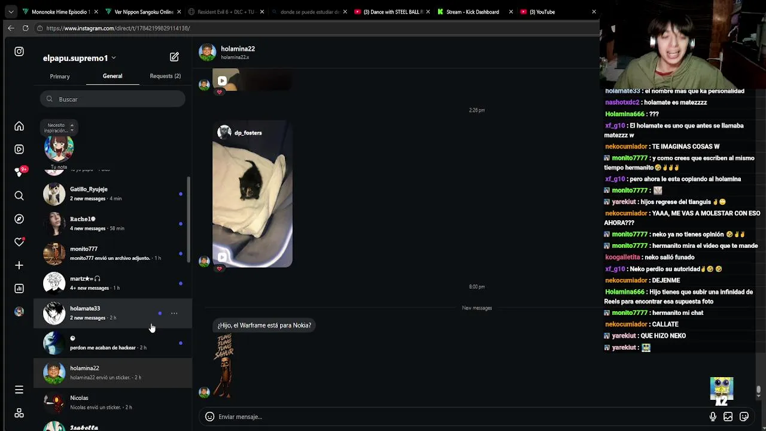Open the Gatillo_Ryujeje conversation
The image size is (766, 431).
113,194
